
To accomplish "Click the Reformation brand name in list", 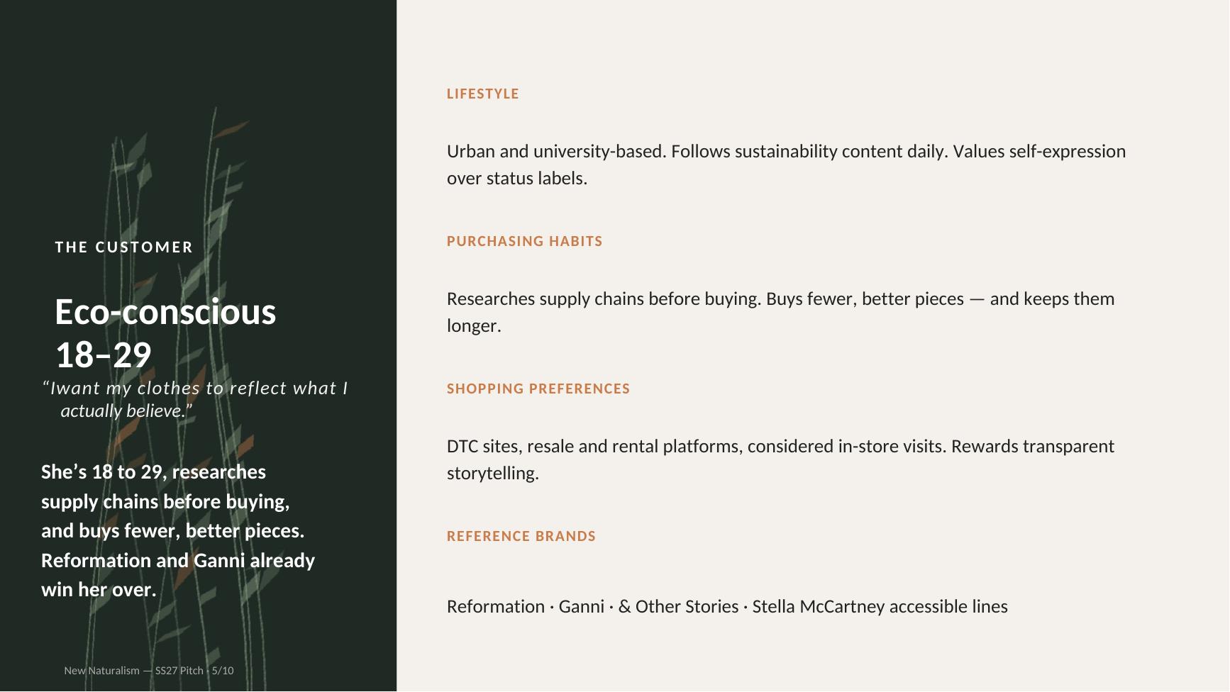I will click(x=496, y=607).
